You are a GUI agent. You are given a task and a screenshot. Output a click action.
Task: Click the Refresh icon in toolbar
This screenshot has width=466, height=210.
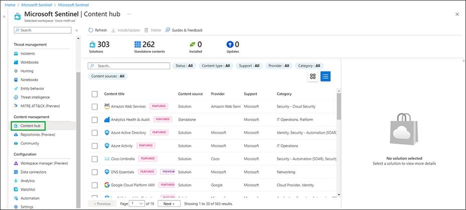pos(91,30)
